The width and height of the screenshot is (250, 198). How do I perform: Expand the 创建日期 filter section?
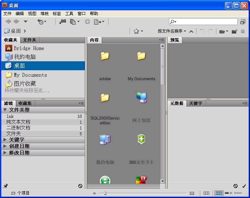[19, 146]
